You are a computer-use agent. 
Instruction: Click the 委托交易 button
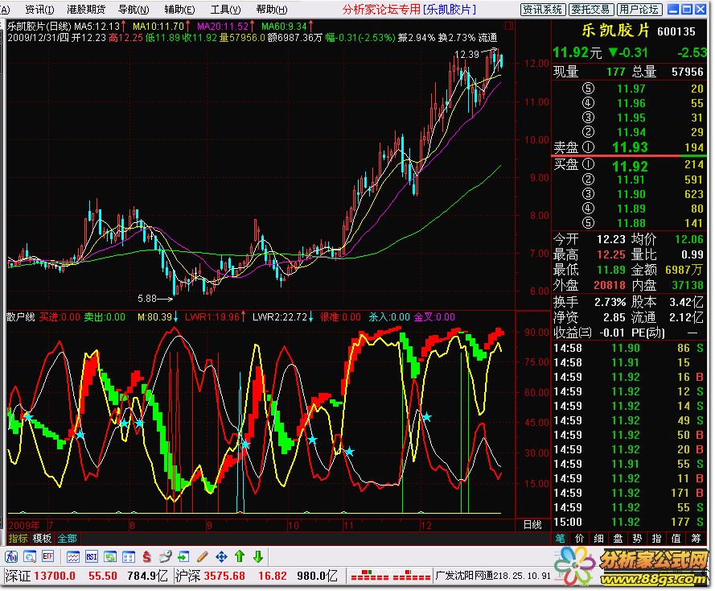[x=590, y=10]
